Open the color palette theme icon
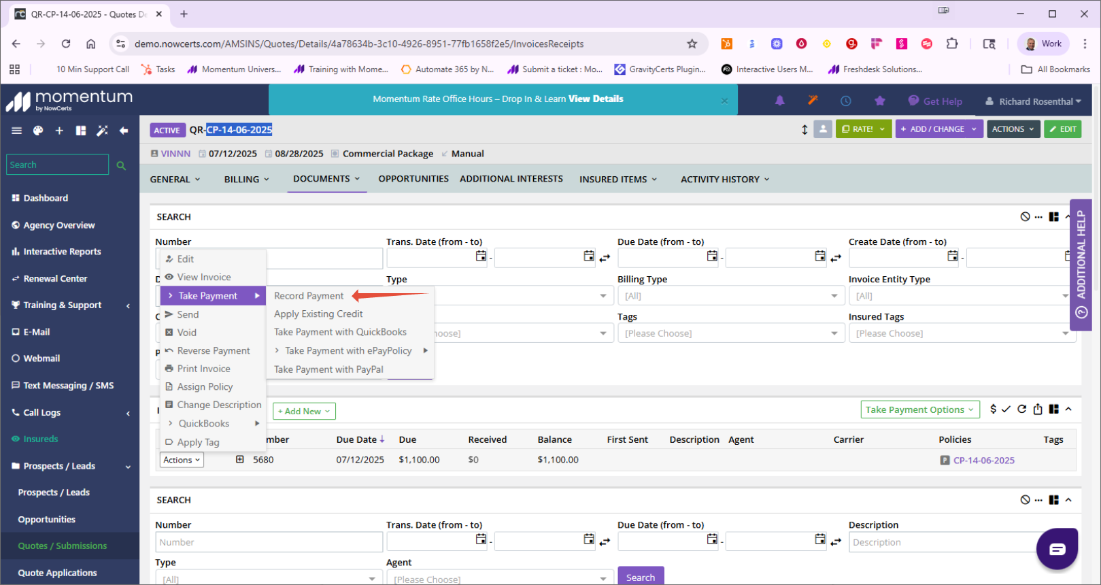The height and width of the screenshot is (585, 1101). (38, 131)
